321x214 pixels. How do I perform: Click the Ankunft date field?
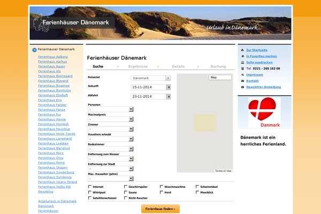pos(148,87)
